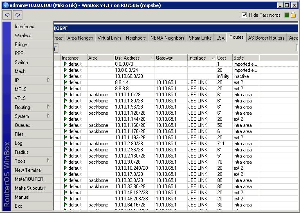Expand the Routing submenu arrow
The width and height of the screenshot is (301, 213).
coord(49,107)
